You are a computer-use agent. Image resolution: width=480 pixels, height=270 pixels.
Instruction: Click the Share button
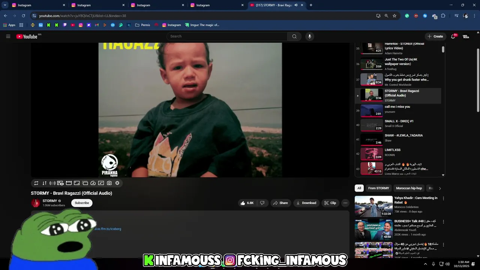280,203
